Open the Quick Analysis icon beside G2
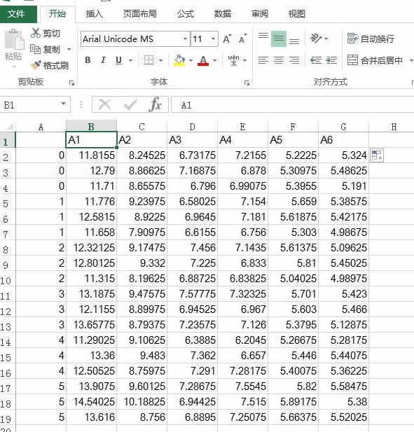 (x=376, y=155)
